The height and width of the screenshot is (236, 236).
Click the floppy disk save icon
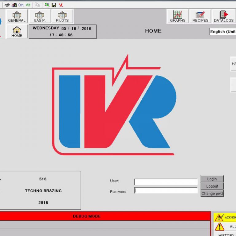point(54,5)
